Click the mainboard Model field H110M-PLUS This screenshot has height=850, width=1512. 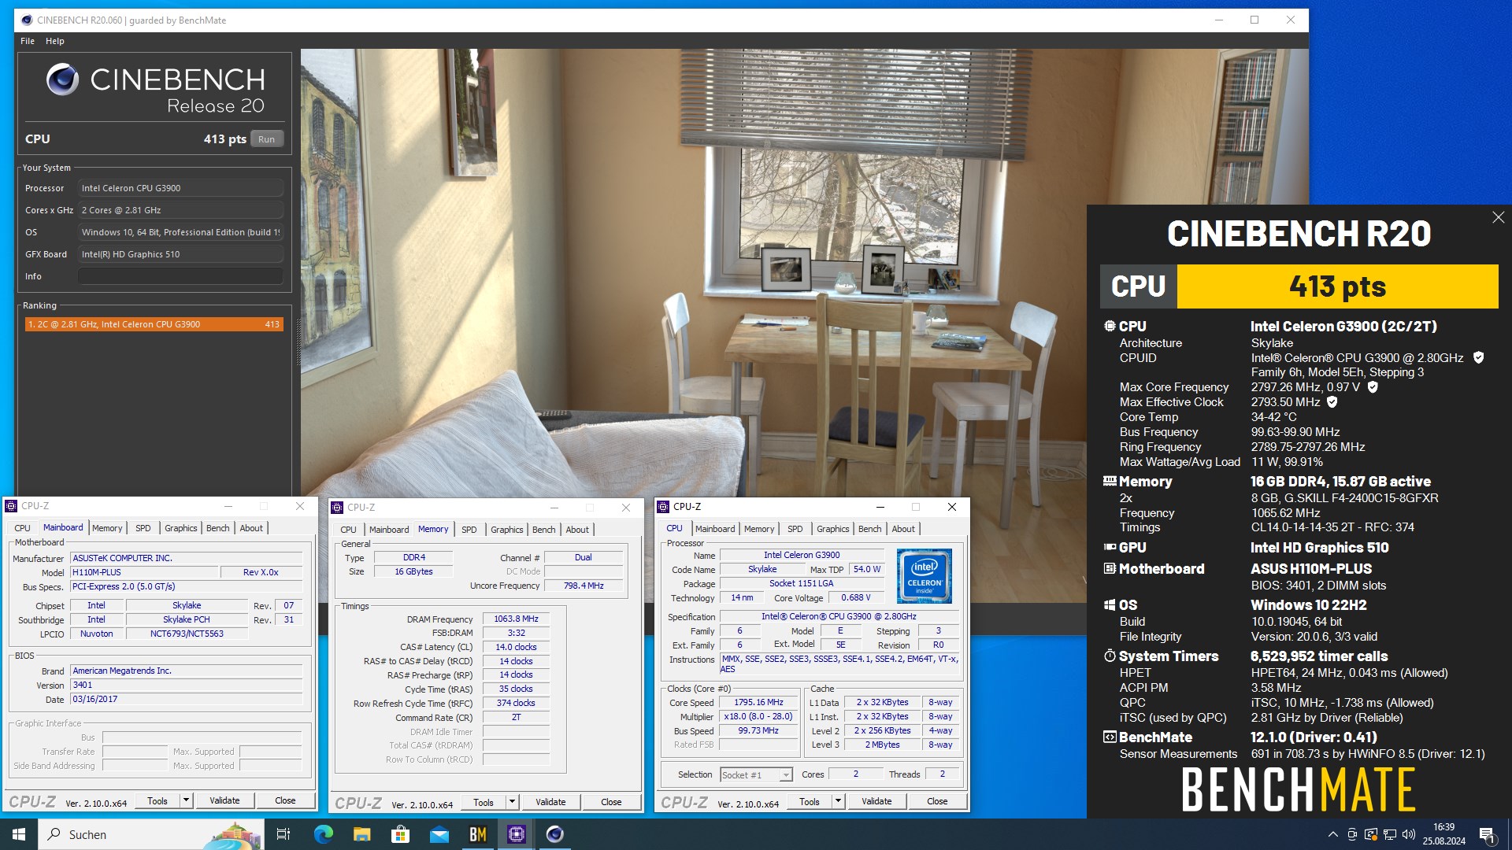pyautogui.click(x=144, y=573)
